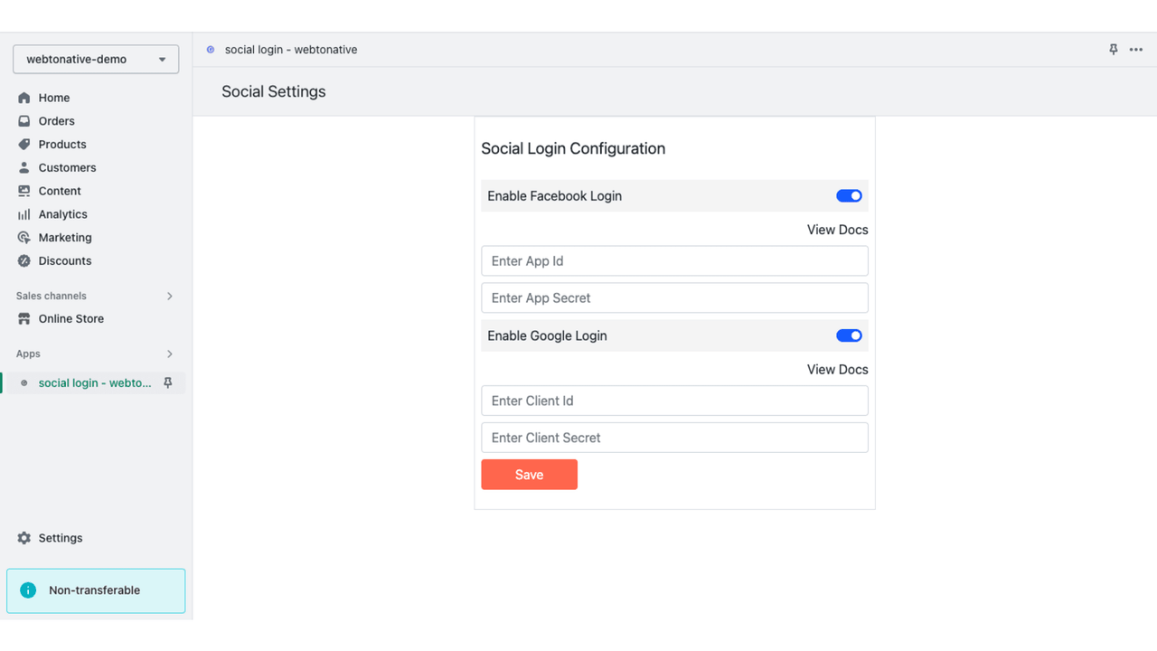Open the three-dot more actions menu
This screenshot has width=1157, height=651.
tap(1136, 50)
